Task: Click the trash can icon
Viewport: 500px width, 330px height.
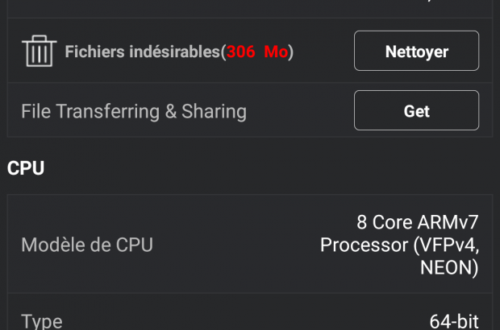Action: coord(39,52)
